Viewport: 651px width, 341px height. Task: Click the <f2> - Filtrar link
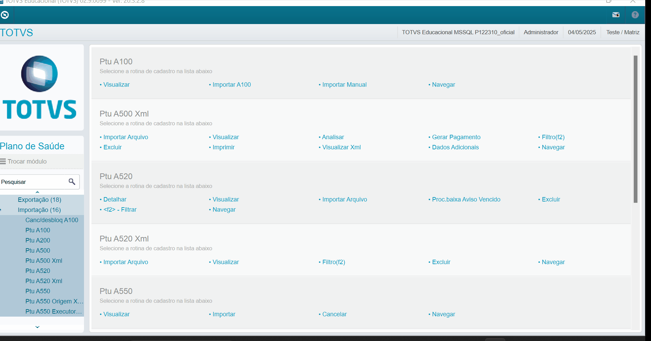click(120, 210)
